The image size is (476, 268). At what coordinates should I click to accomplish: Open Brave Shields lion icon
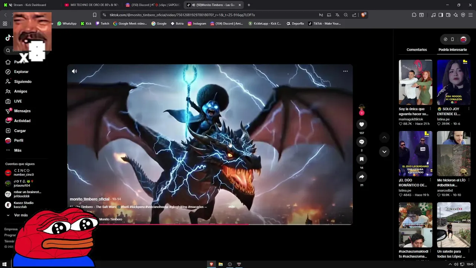click(x=363, y=15)
